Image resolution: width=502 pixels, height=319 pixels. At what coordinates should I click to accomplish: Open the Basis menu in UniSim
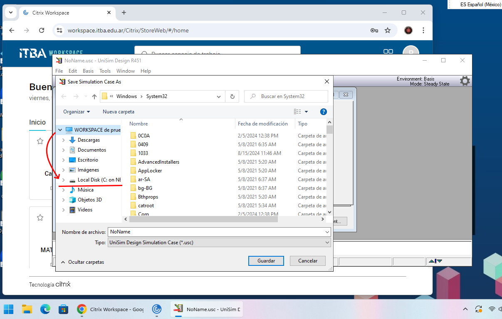tap(88, 71)
